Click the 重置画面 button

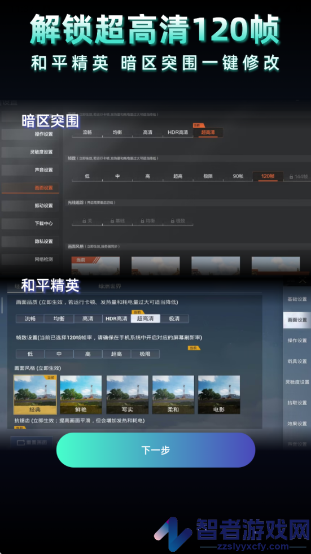[32, 442]
